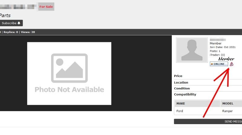The width and height of the screenshot is (242, 135).
Task: Click the Parts category heading
Action: pyautogui.click(x=5, y=15)
